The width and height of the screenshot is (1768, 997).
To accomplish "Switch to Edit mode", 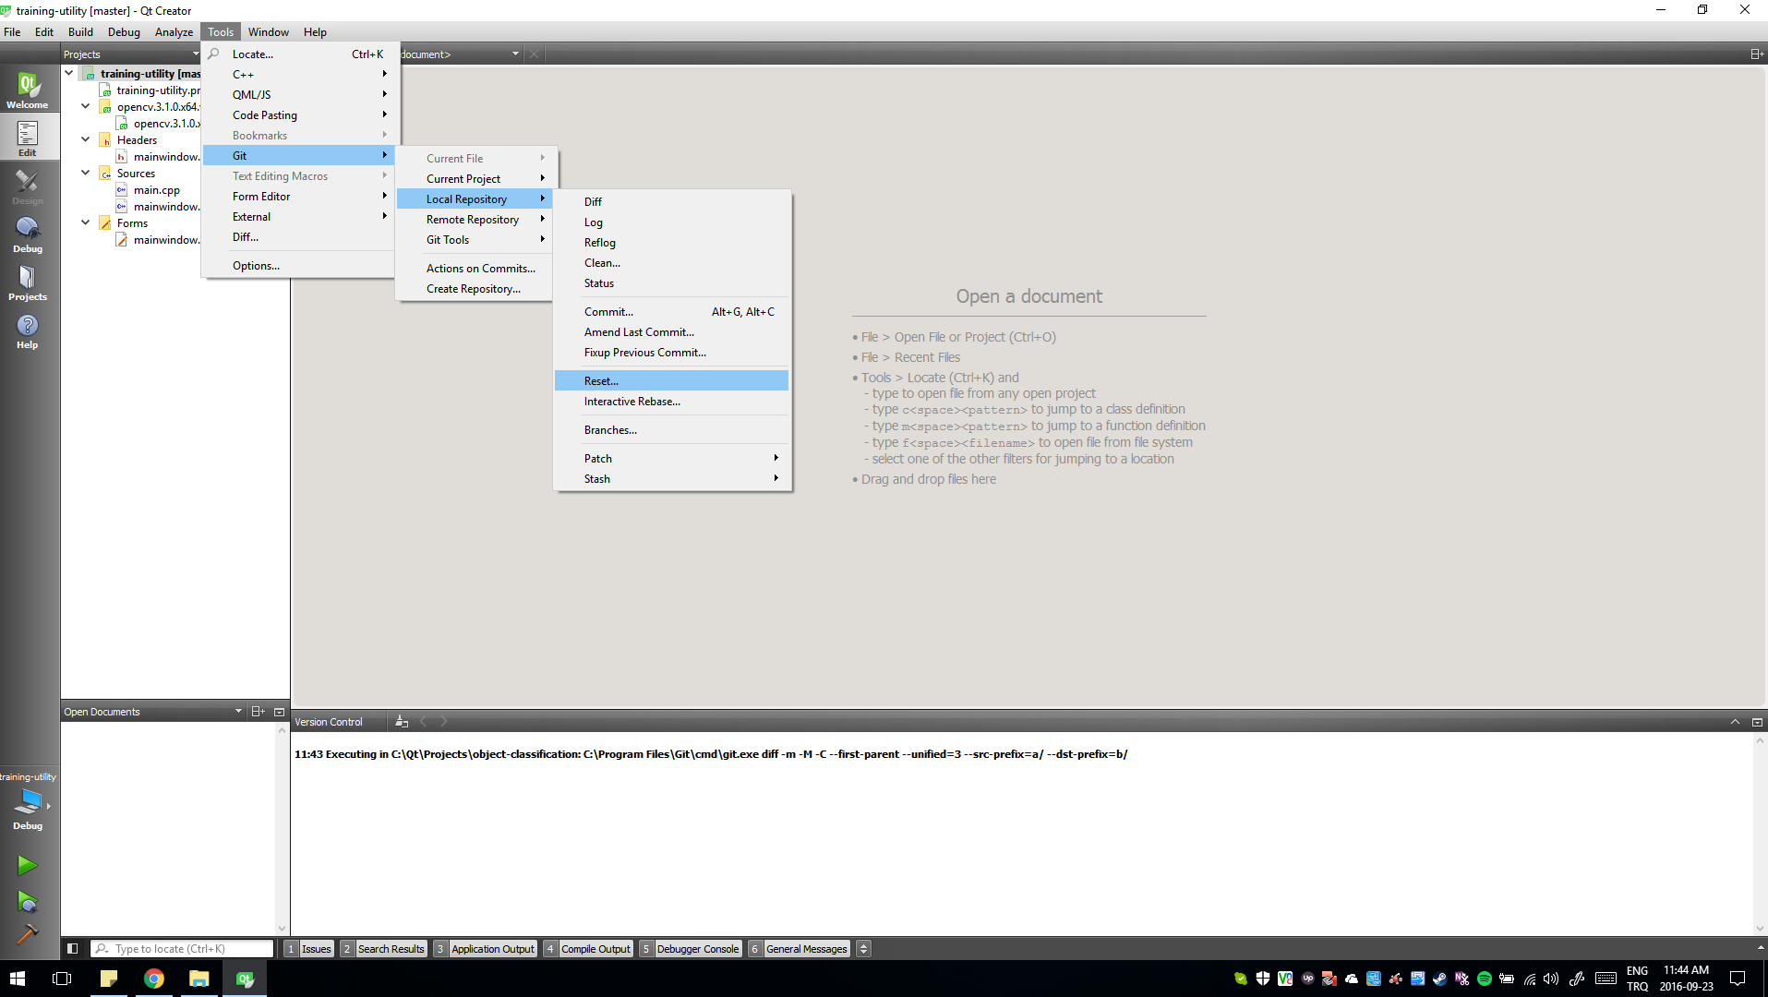I will (x=28, y=138).
